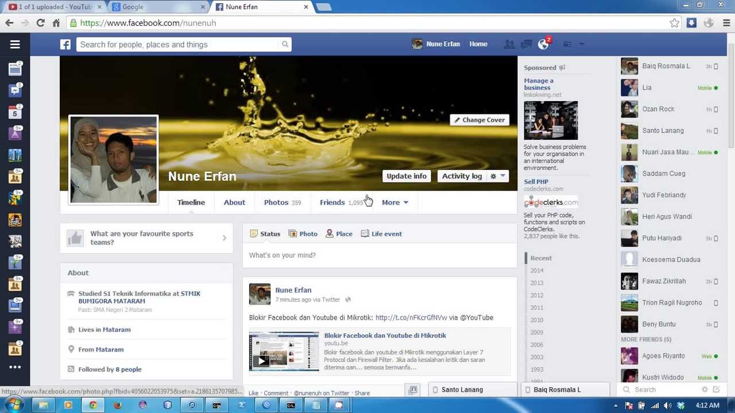The height and width of the screenshot is (413, 735).
Task: Open the Facebook left sidebar hamburger menu
Action: [x=15, y=44]
